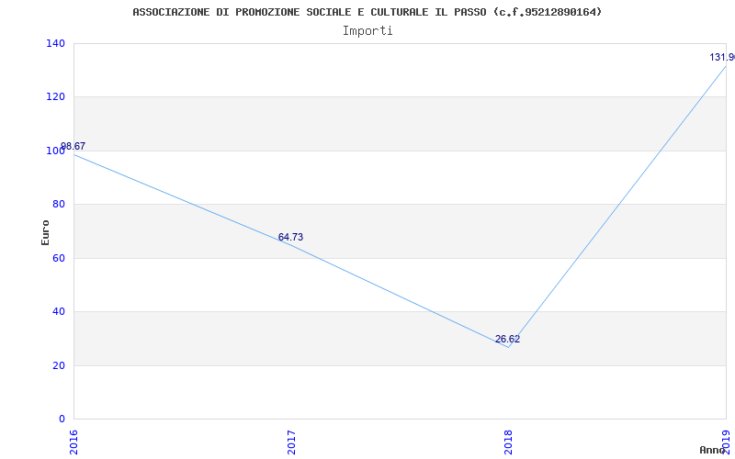Click the 40 y-axis tick label
Screen dimensions: 735x459
[x=59, y=311]
